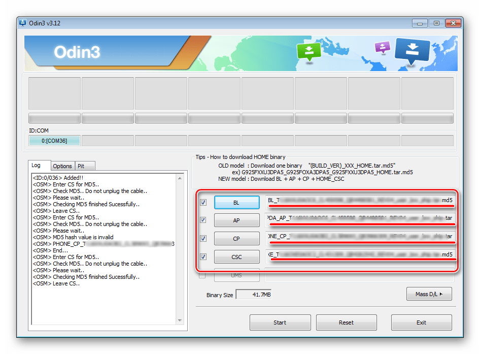
Task: Click the 'ID:COM' label
Action: tap(39, 131)
